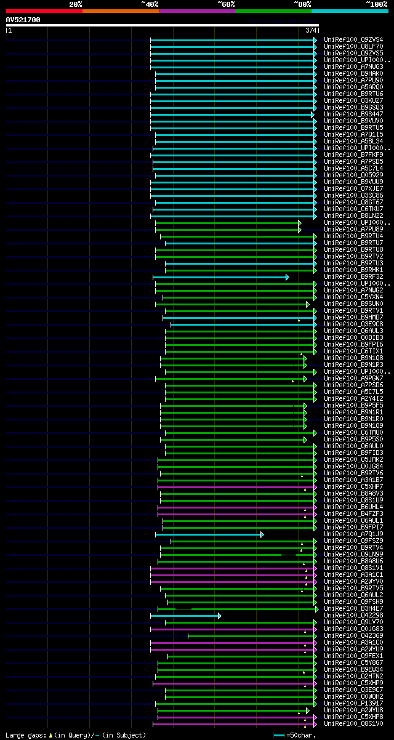
Task: Click the red 20% legend segment
Action: (44, 10)
